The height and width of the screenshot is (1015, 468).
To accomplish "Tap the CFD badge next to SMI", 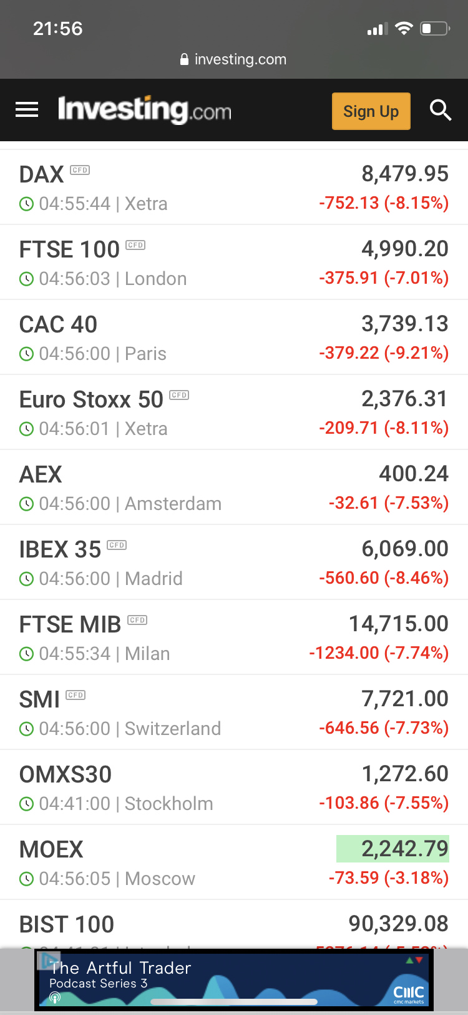I will [76, 695].
